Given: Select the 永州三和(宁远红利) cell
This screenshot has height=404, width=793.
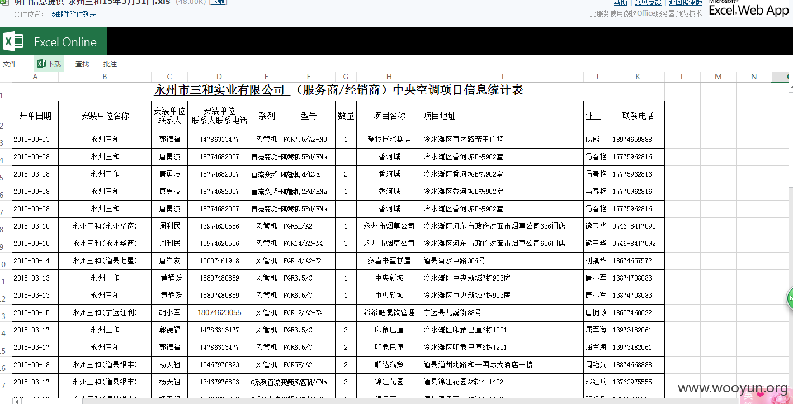Looking at the screenshot, I should [105, 313].
